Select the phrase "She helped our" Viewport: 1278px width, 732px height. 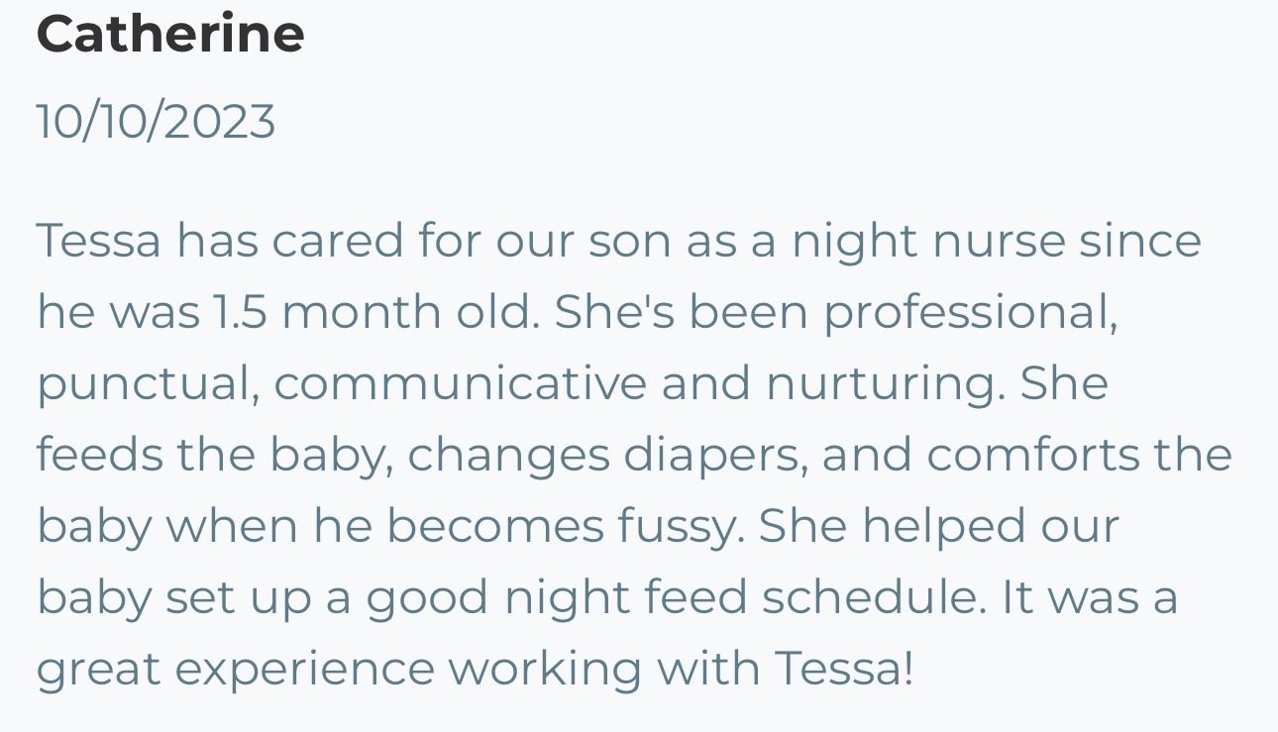point(939,528)
